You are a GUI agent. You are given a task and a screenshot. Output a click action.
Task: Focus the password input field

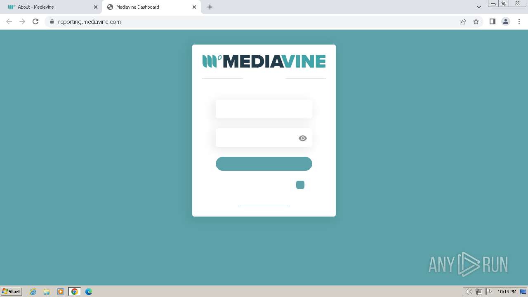point(264,137)
